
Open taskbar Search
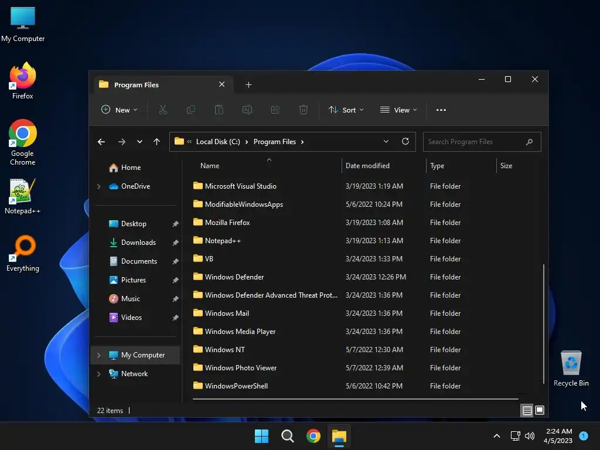pyautogui.click(x=287, y=436)
